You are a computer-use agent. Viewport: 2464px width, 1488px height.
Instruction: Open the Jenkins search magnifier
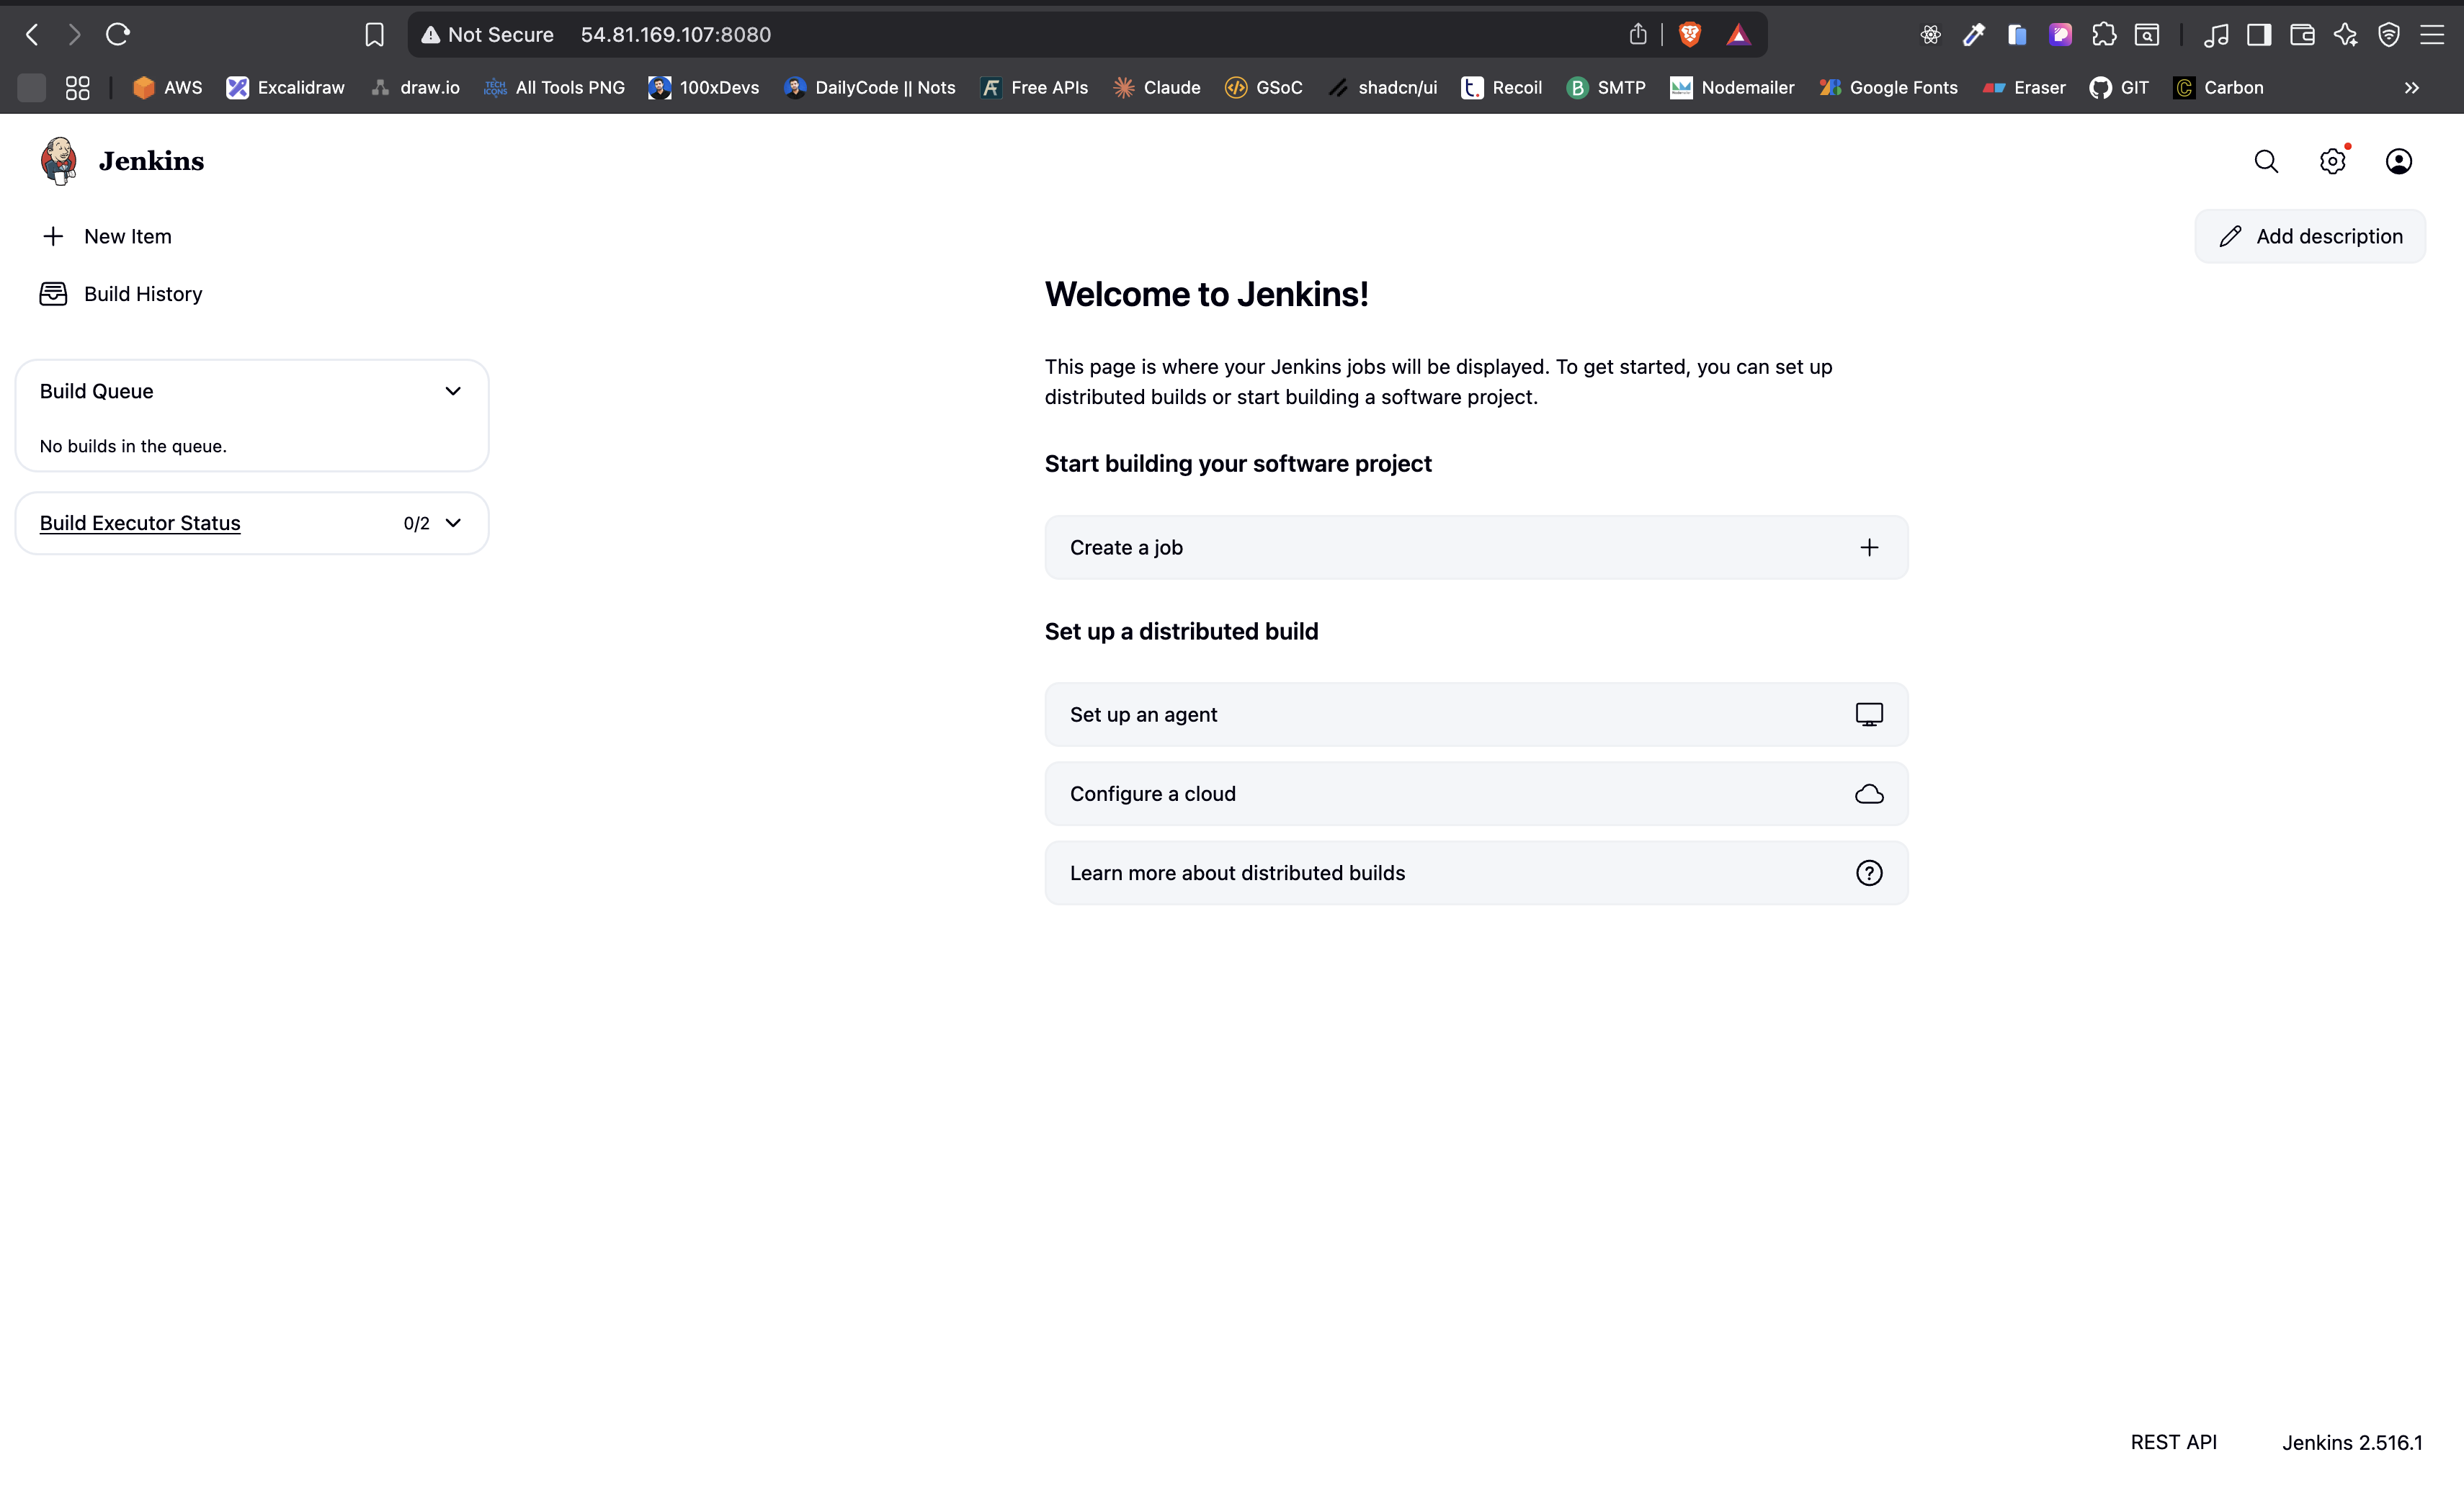pyautogui.click(x=2266, y=161)
